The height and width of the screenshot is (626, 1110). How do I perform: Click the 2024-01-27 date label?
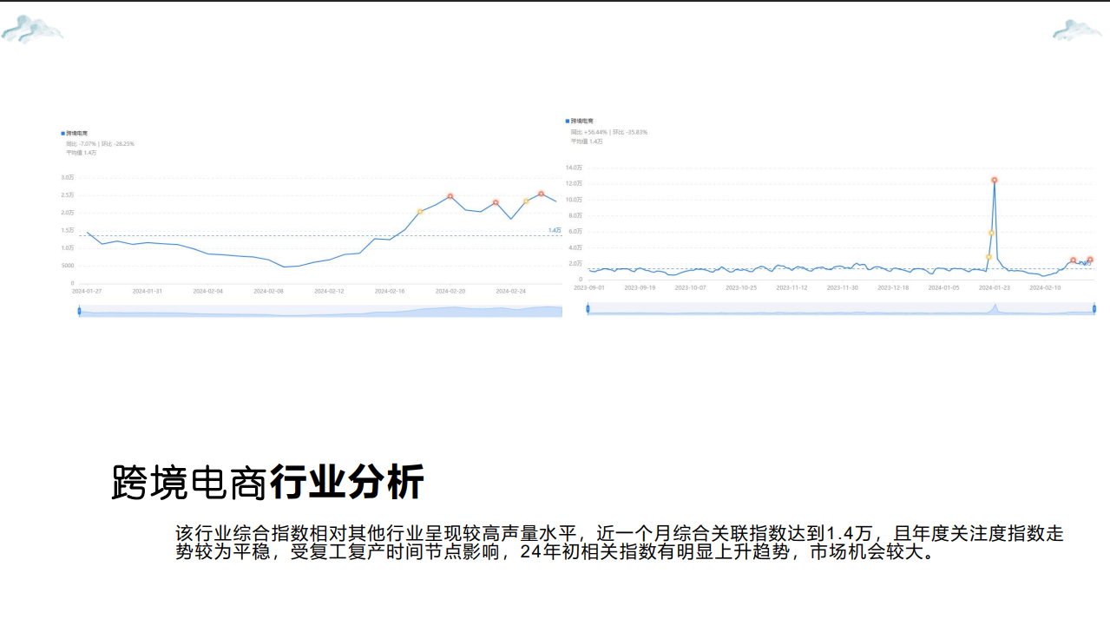pos(87,292)
